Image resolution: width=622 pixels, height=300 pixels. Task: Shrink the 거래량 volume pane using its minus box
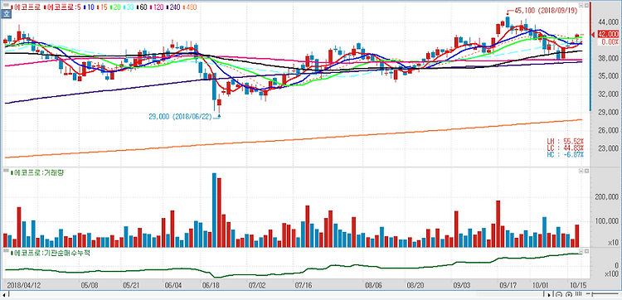pyautogui.click(x=581, y=171)
